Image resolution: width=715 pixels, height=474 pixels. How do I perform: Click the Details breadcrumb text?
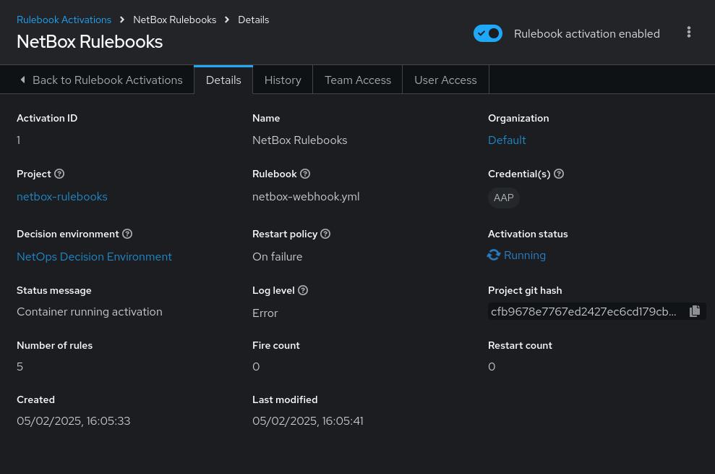tap(254, 20)
